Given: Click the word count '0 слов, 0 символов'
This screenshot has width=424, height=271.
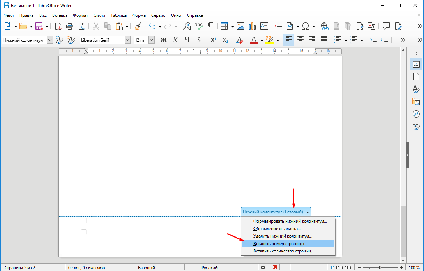Looking at the screenshot, I should [86, 268].
